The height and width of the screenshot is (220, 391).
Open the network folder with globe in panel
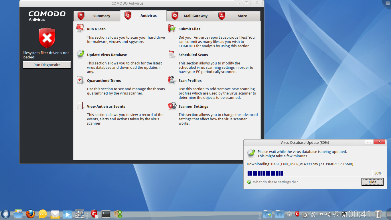point(267,214)
